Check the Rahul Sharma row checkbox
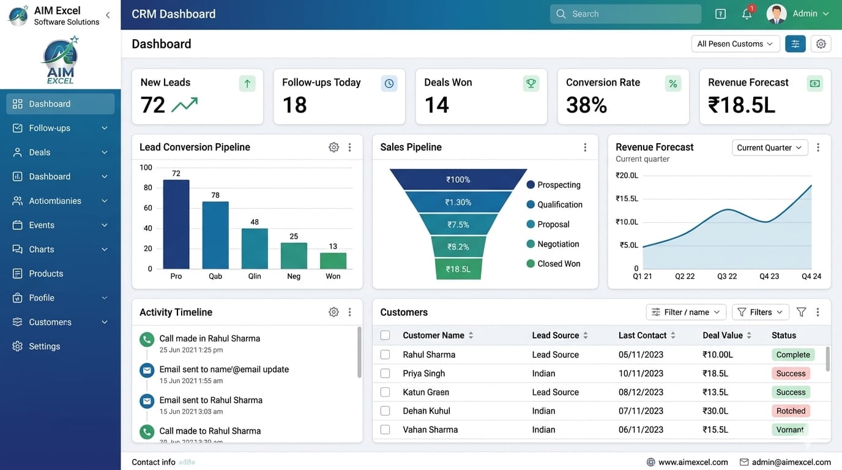842x470 pixels. [385, 354]
